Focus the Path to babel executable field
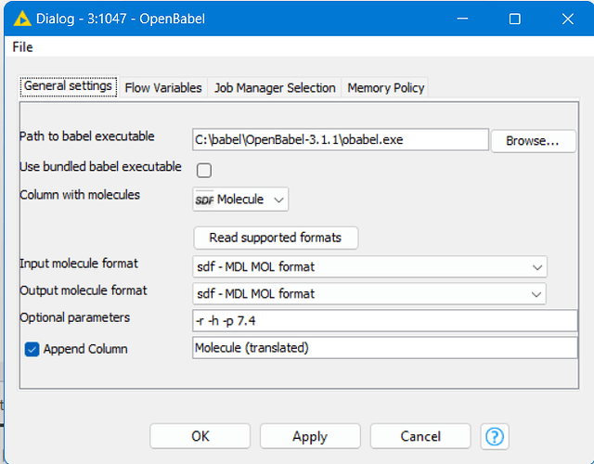Image resolution: width=594 pixels, height=464 pixels. tap(341, 140)
